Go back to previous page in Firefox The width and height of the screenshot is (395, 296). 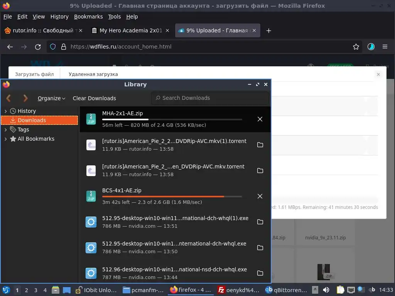10,47
